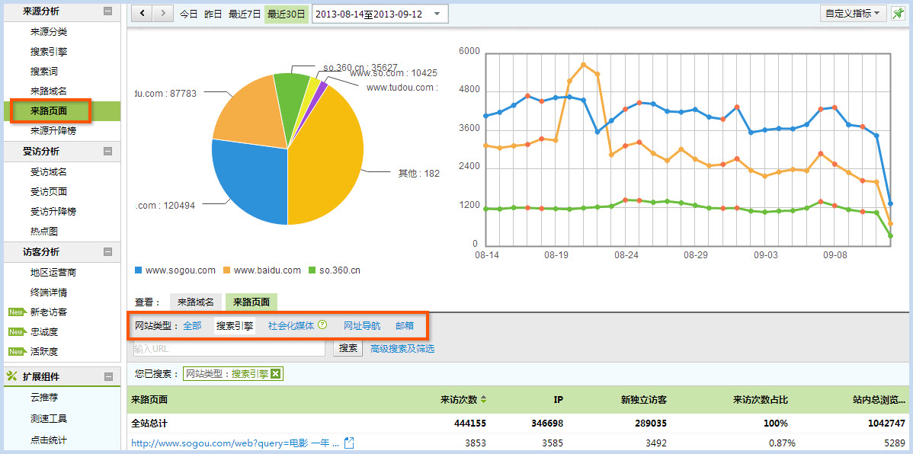Collapse the 访客分析 section
This screenshot has height=454, width=913.
[x=107, y=252]
